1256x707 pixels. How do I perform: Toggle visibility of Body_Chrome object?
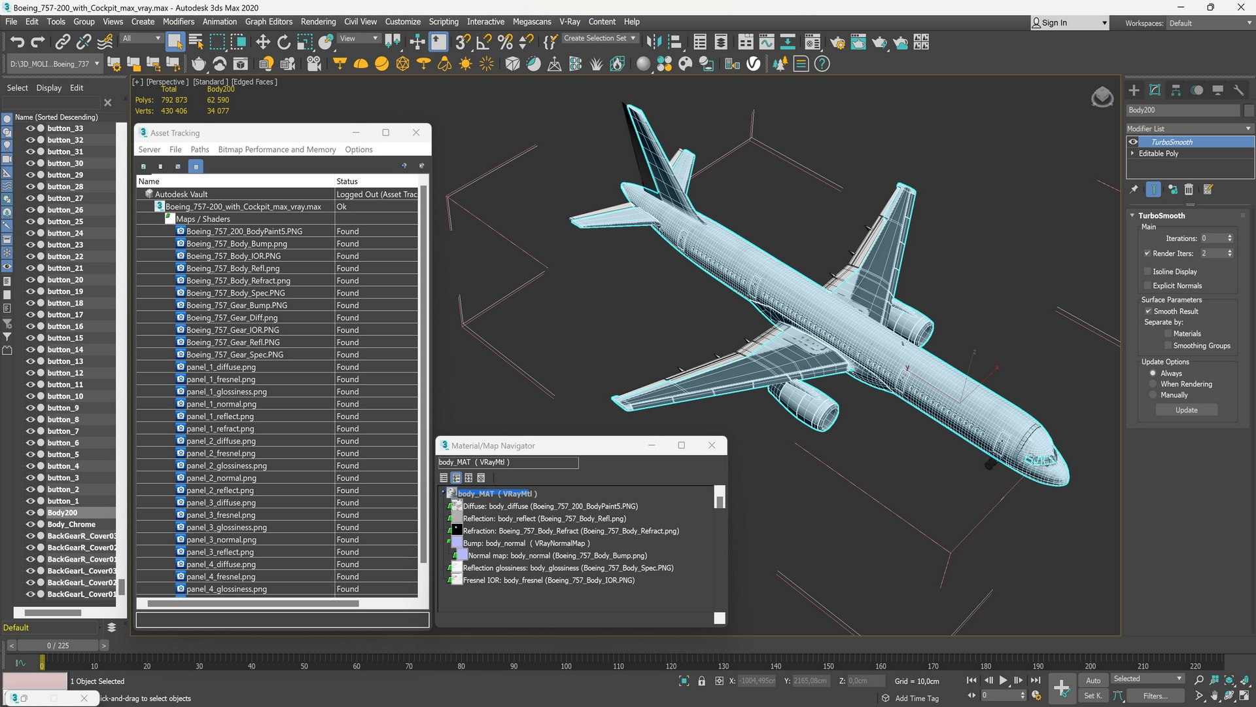(x=30, y=524)
